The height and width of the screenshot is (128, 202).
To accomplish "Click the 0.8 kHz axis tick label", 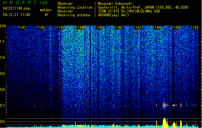I will point(3,90).
